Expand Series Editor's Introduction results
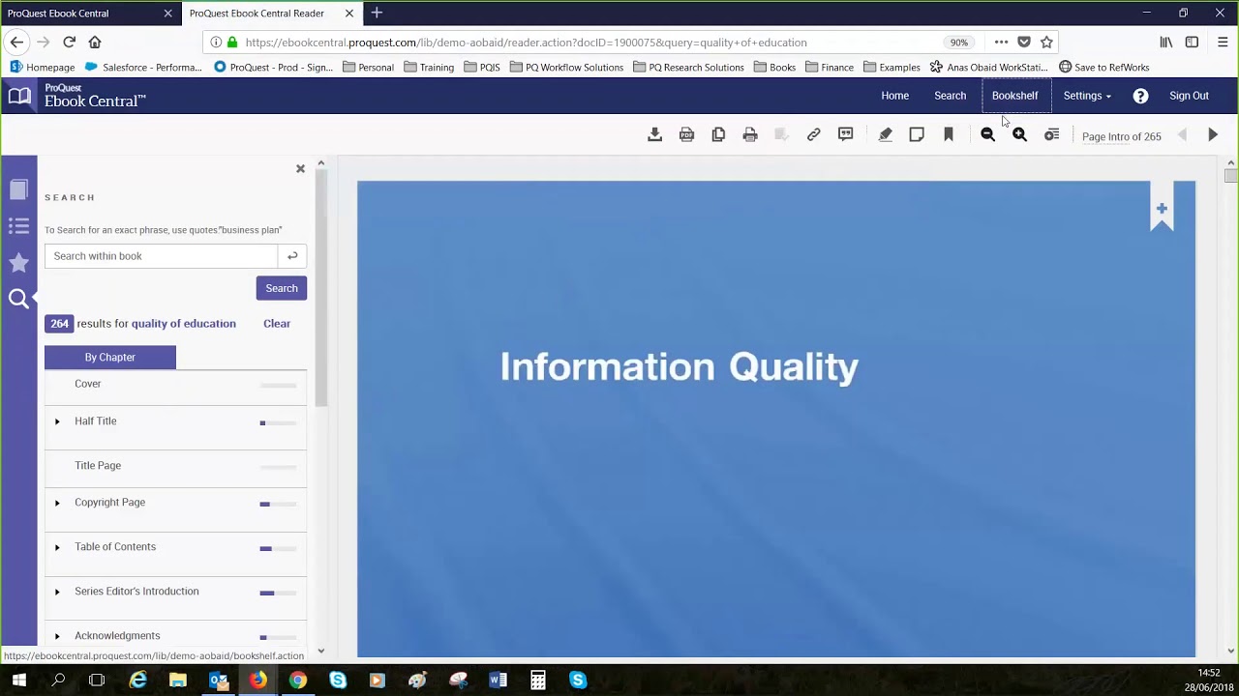This screenshot has height=696, width=1239. [x=57, y=592]
